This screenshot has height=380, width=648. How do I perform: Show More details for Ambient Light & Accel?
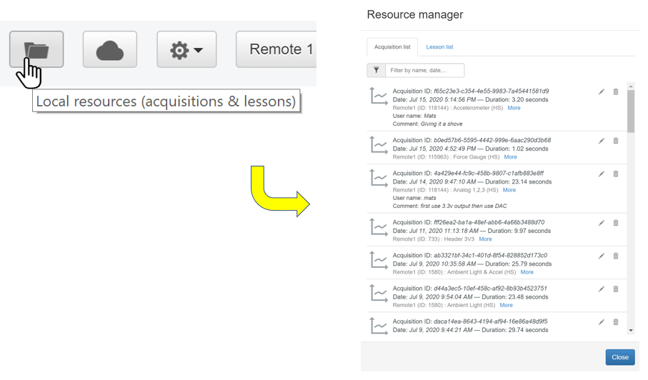[527, 272]
